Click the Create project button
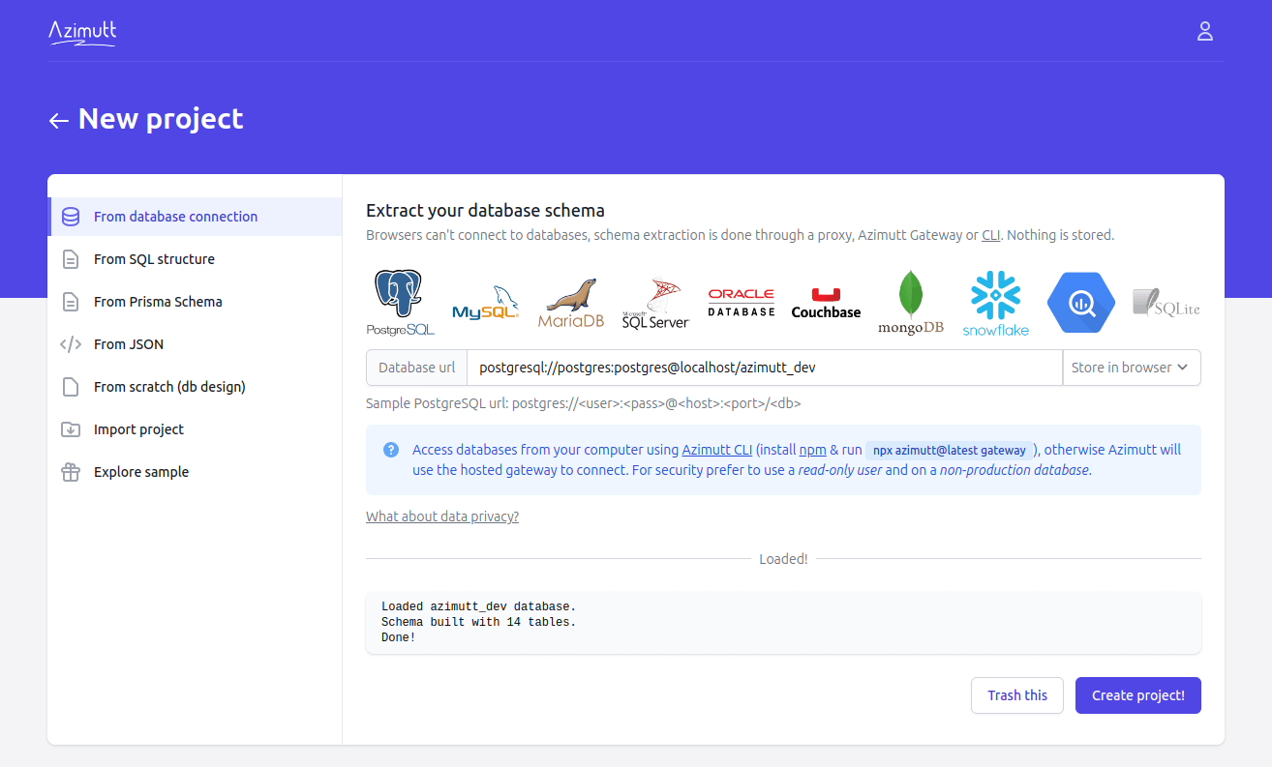This screenshot has width=1272, height=767. pyautogui.click(x=1137, y=695)
